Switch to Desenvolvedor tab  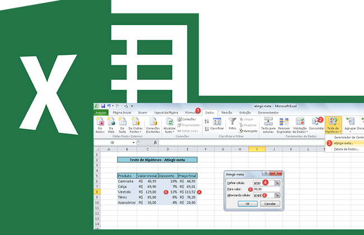[x=268, y=112]
